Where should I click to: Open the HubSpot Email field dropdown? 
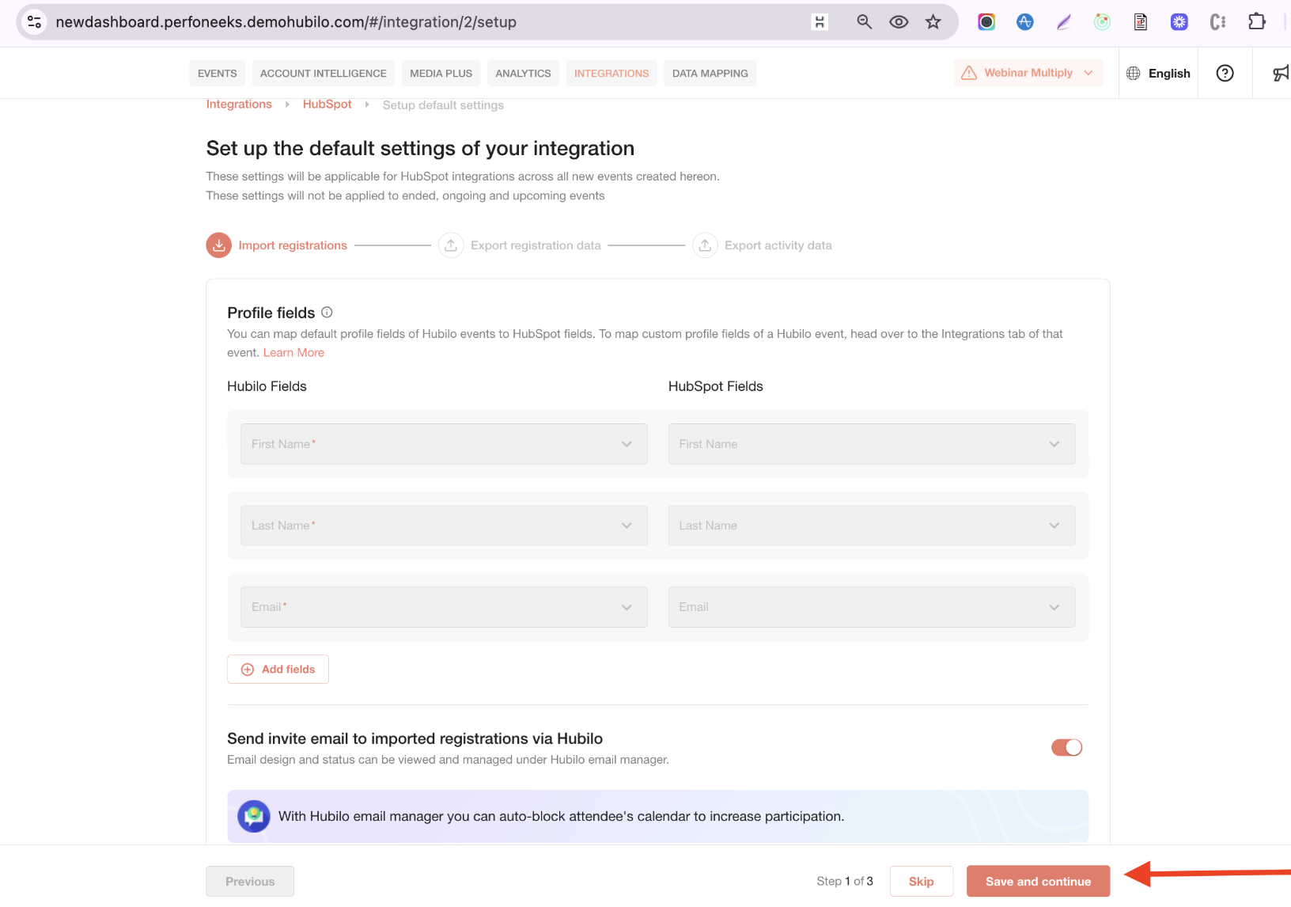(x=872, y=607)
